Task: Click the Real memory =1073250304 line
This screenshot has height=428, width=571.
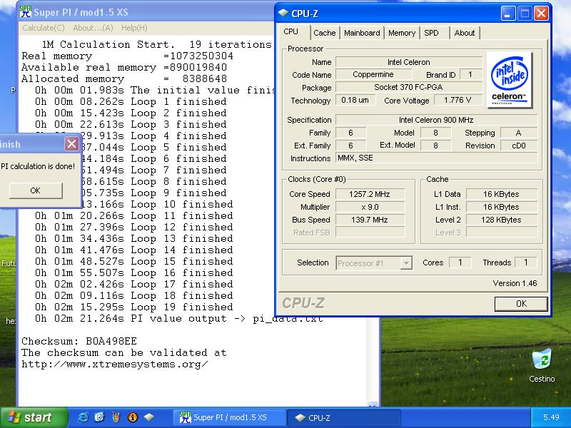Action: (x=127, y=56)
